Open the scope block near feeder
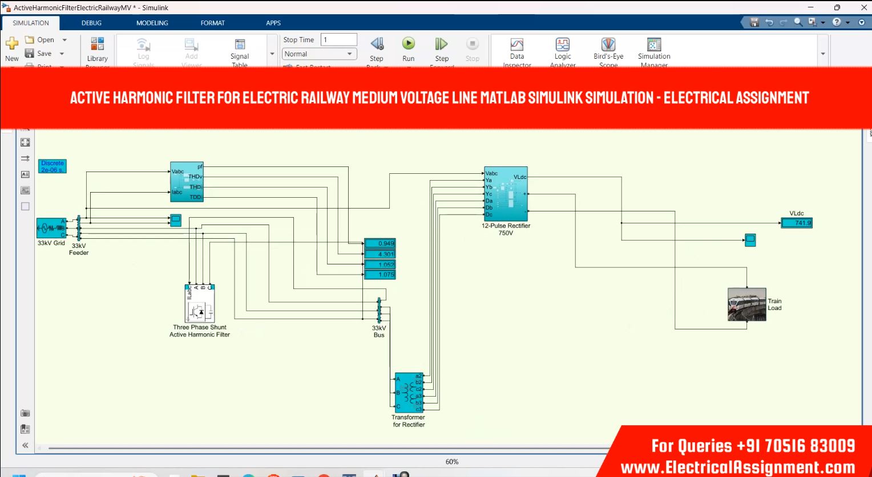This screenshot has width=872, height=477. tap(176, 220)
